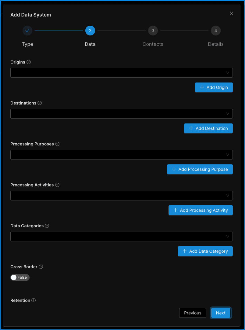Close the Add Data System dialog
The width and height of the screenshot is (245, 330).
pos(232,13)
